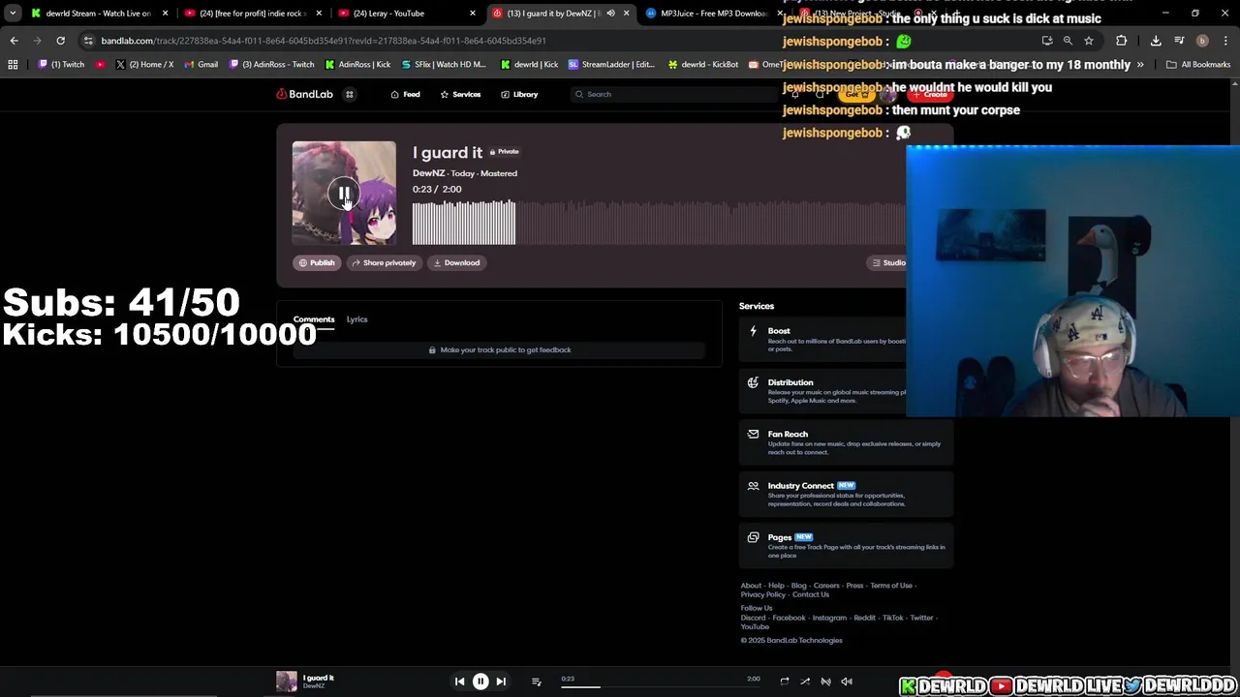Open the dewrld - KickBot bookmark

click(x=703, y=65)
